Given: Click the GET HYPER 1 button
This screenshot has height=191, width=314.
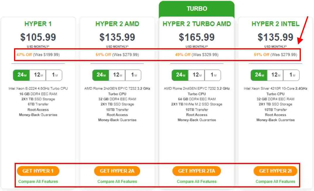Looking at the screenshot, I should click(x=38, y=171).
